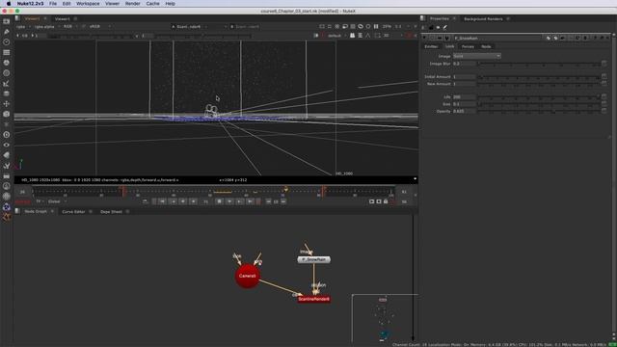Open the Merge nodes toolbar icon

click(x=7, y=93)
